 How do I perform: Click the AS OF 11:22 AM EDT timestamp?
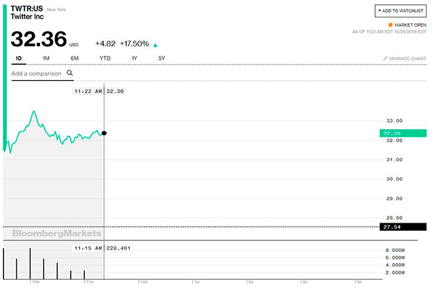(x=389, y=32)
